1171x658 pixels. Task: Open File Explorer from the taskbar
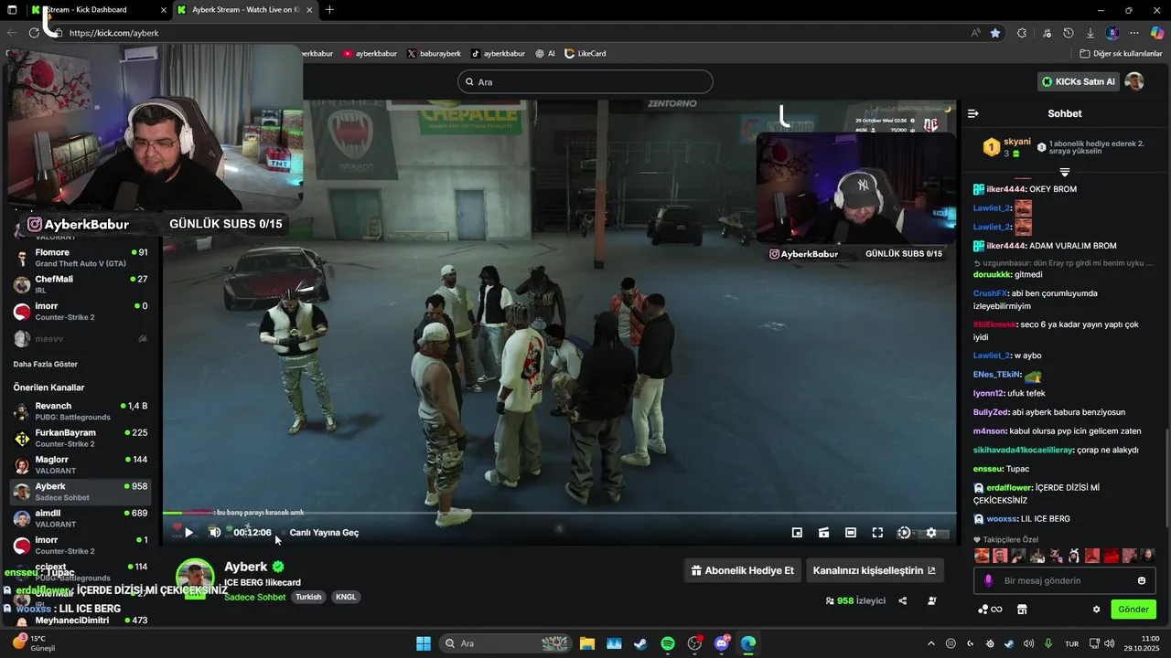click(586, 643)
